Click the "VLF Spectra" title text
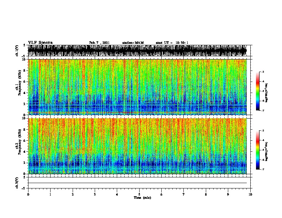This screenshot has width=282, height=218. pos(40,43)
